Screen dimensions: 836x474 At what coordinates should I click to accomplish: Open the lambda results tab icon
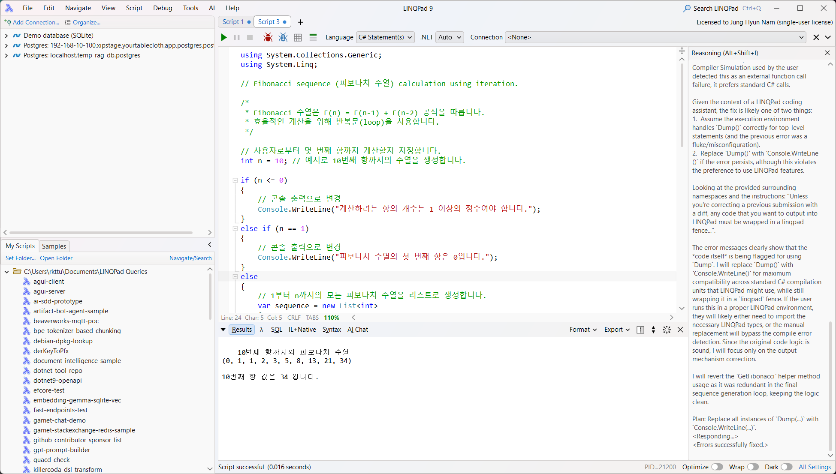(261, 330)
